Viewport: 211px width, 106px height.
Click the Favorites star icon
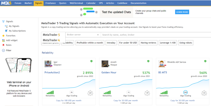coord(3,36)
